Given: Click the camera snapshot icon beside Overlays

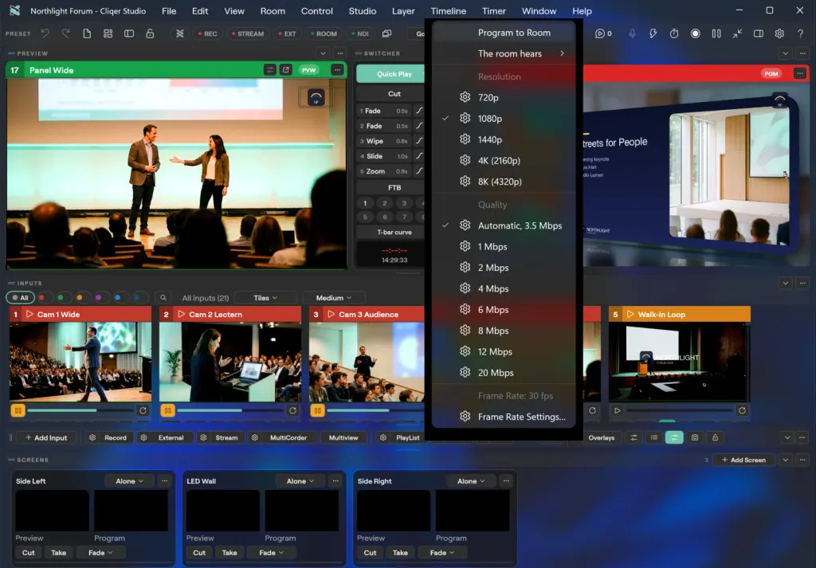Looking at the screenshot, I should coord(695,437).
